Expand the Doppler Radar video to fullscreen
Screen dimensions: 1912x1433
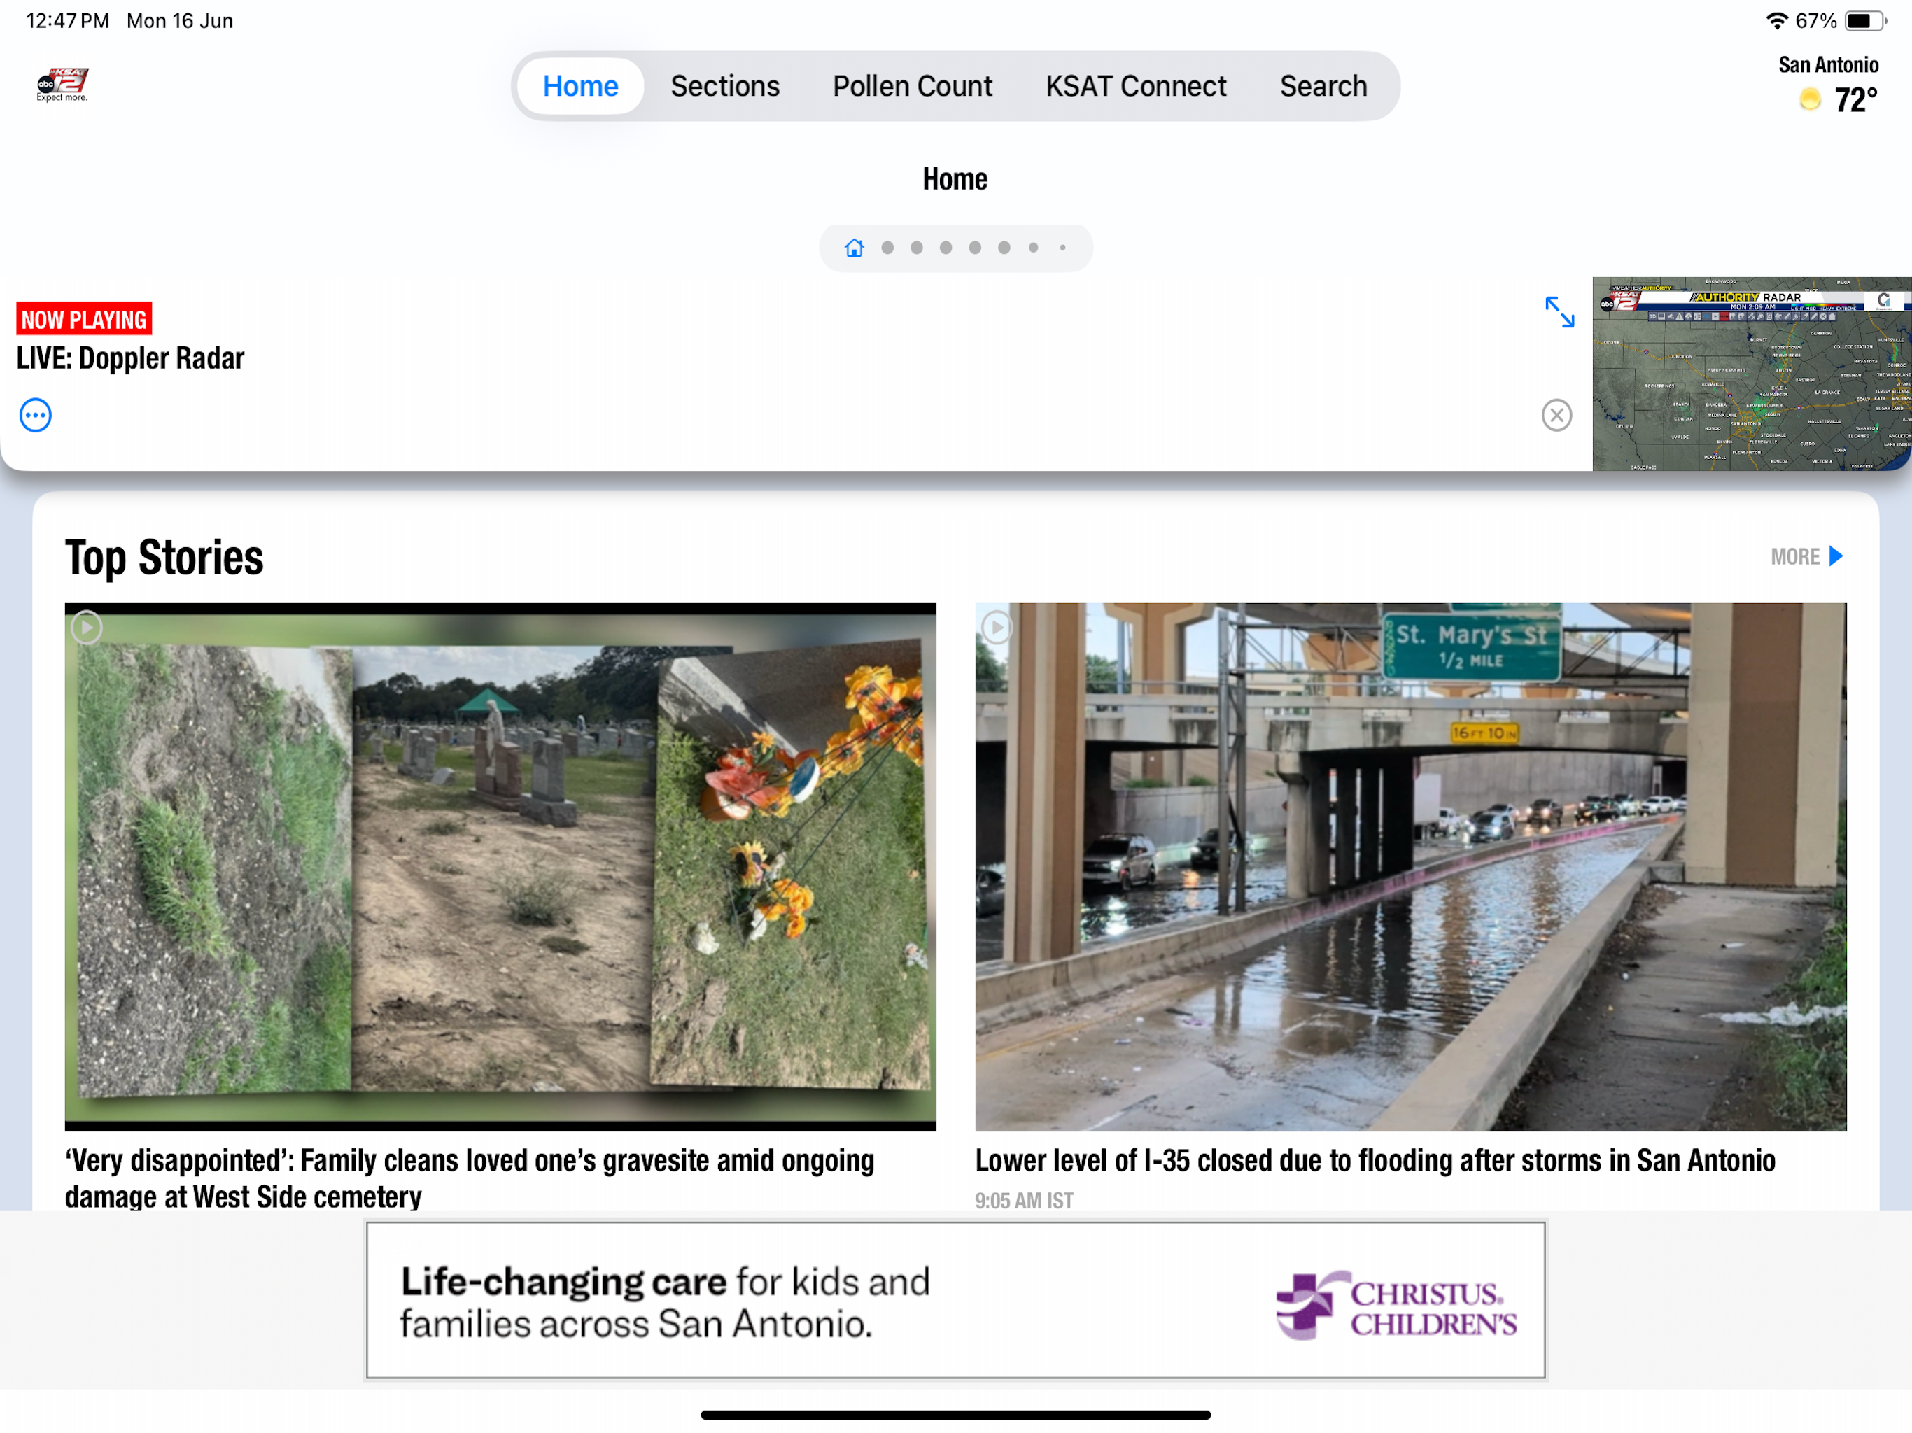tap(1559, 312)
